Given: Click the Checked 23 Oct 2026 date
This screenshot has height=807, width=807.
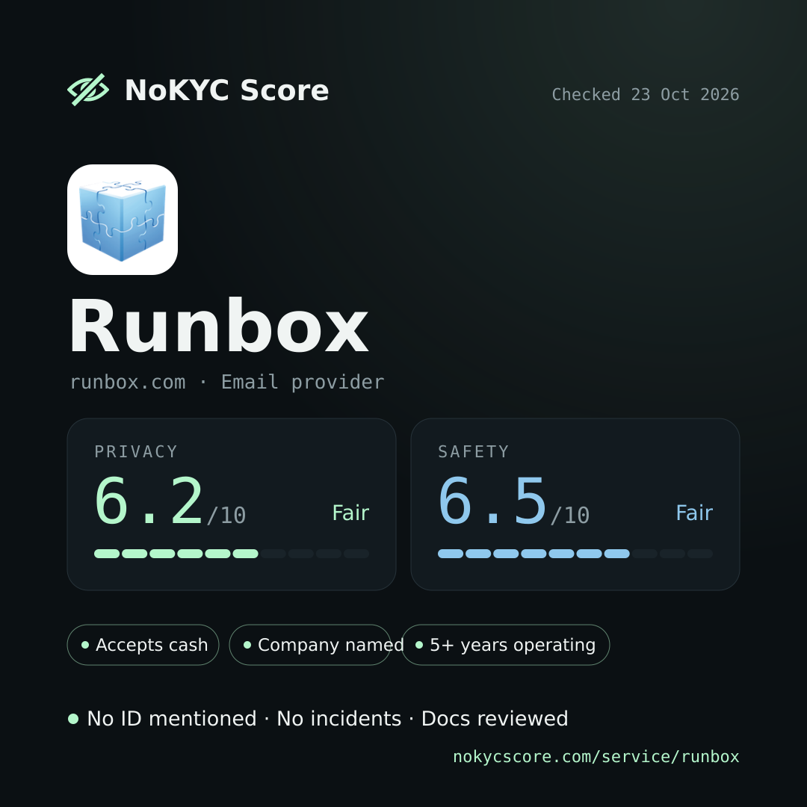Looking at the screenshot, I should coord(646,95).
